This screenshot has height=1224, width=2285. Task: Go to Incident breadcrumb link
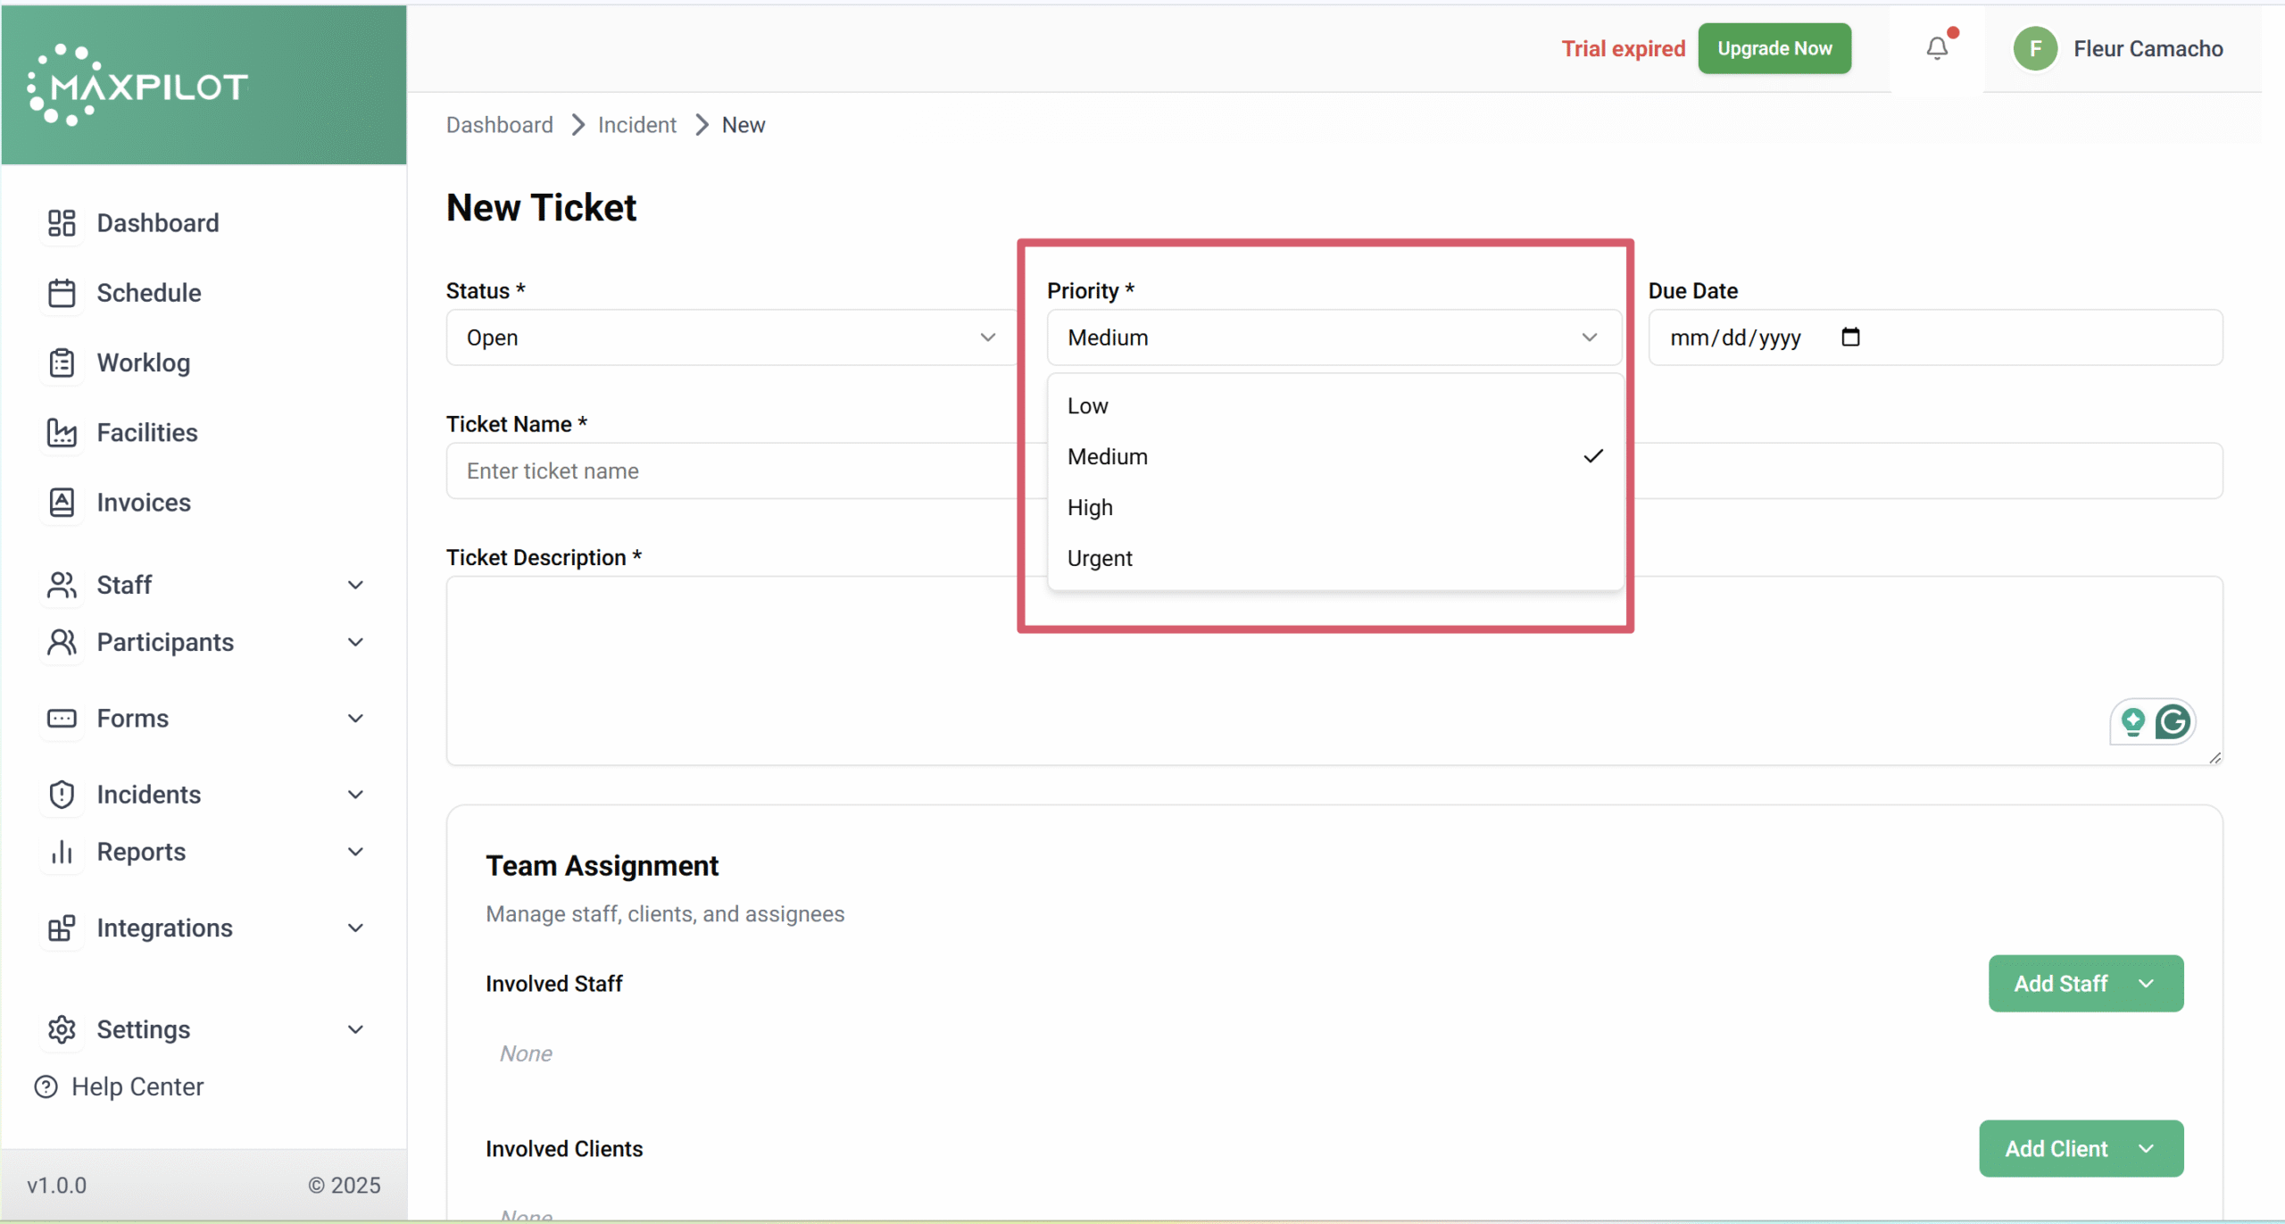click(636, 125)
